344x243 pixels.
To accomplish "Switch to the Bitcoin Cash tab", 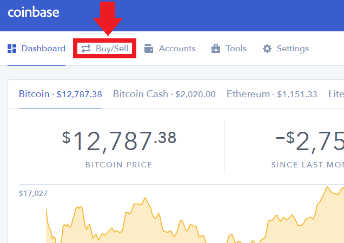I will tap(164, 94).
